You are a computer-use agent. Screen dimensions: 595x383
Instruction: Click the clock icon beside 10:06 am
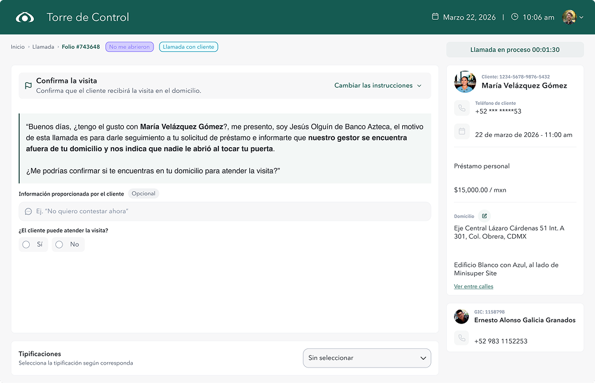click(x=515, y=17)
